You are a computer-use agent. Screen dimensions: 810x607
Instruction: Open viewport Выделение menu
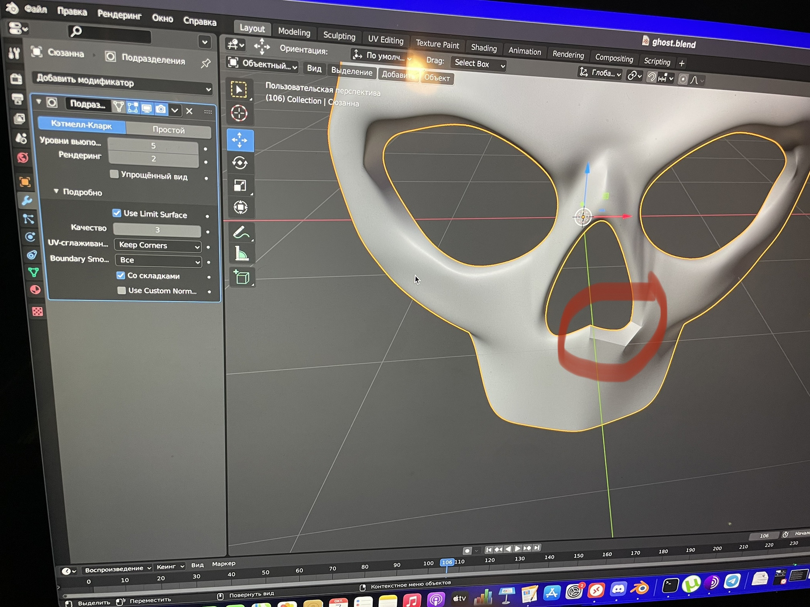point(352,72)
